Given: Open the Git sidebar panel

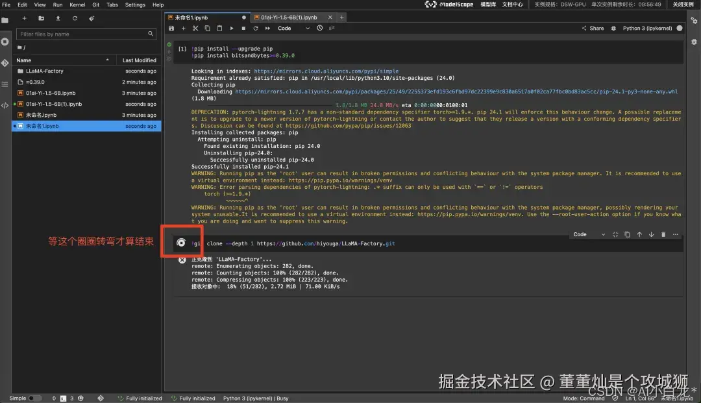Looking at the screenshot, I should (x=5, y=63).
